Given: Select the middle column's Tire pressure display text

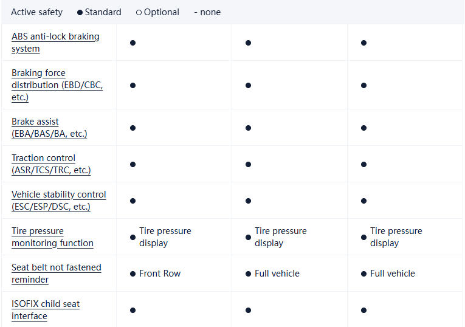Looking at the screenshot, I should click(x=280, y=237).
